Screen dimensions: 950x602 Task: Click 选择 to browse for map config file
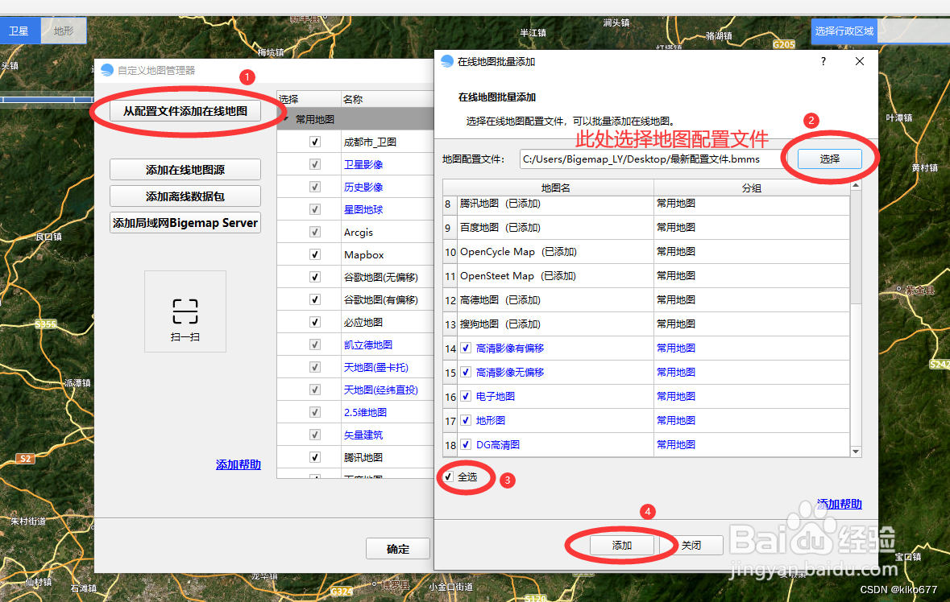(829, 159)
